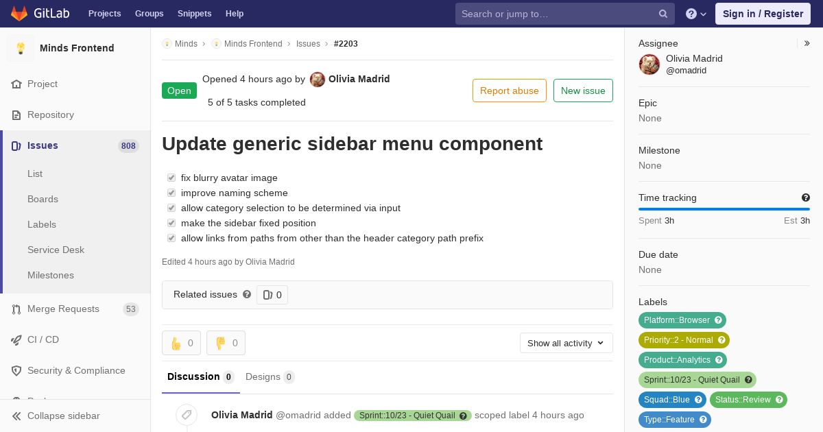The image size is (823, 432).
Task: Click the Merge Requests sidebar icon
Action: coord(16,309)
